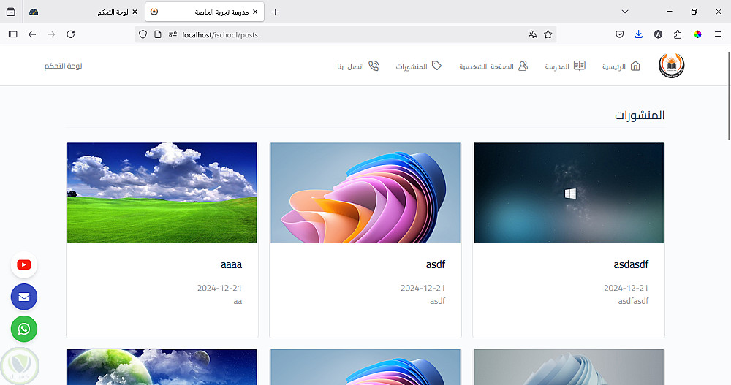Viewport: 731px width, 385px height.
Task: Click the لوحة التحكم header link
Action: [x=63, y=66]
